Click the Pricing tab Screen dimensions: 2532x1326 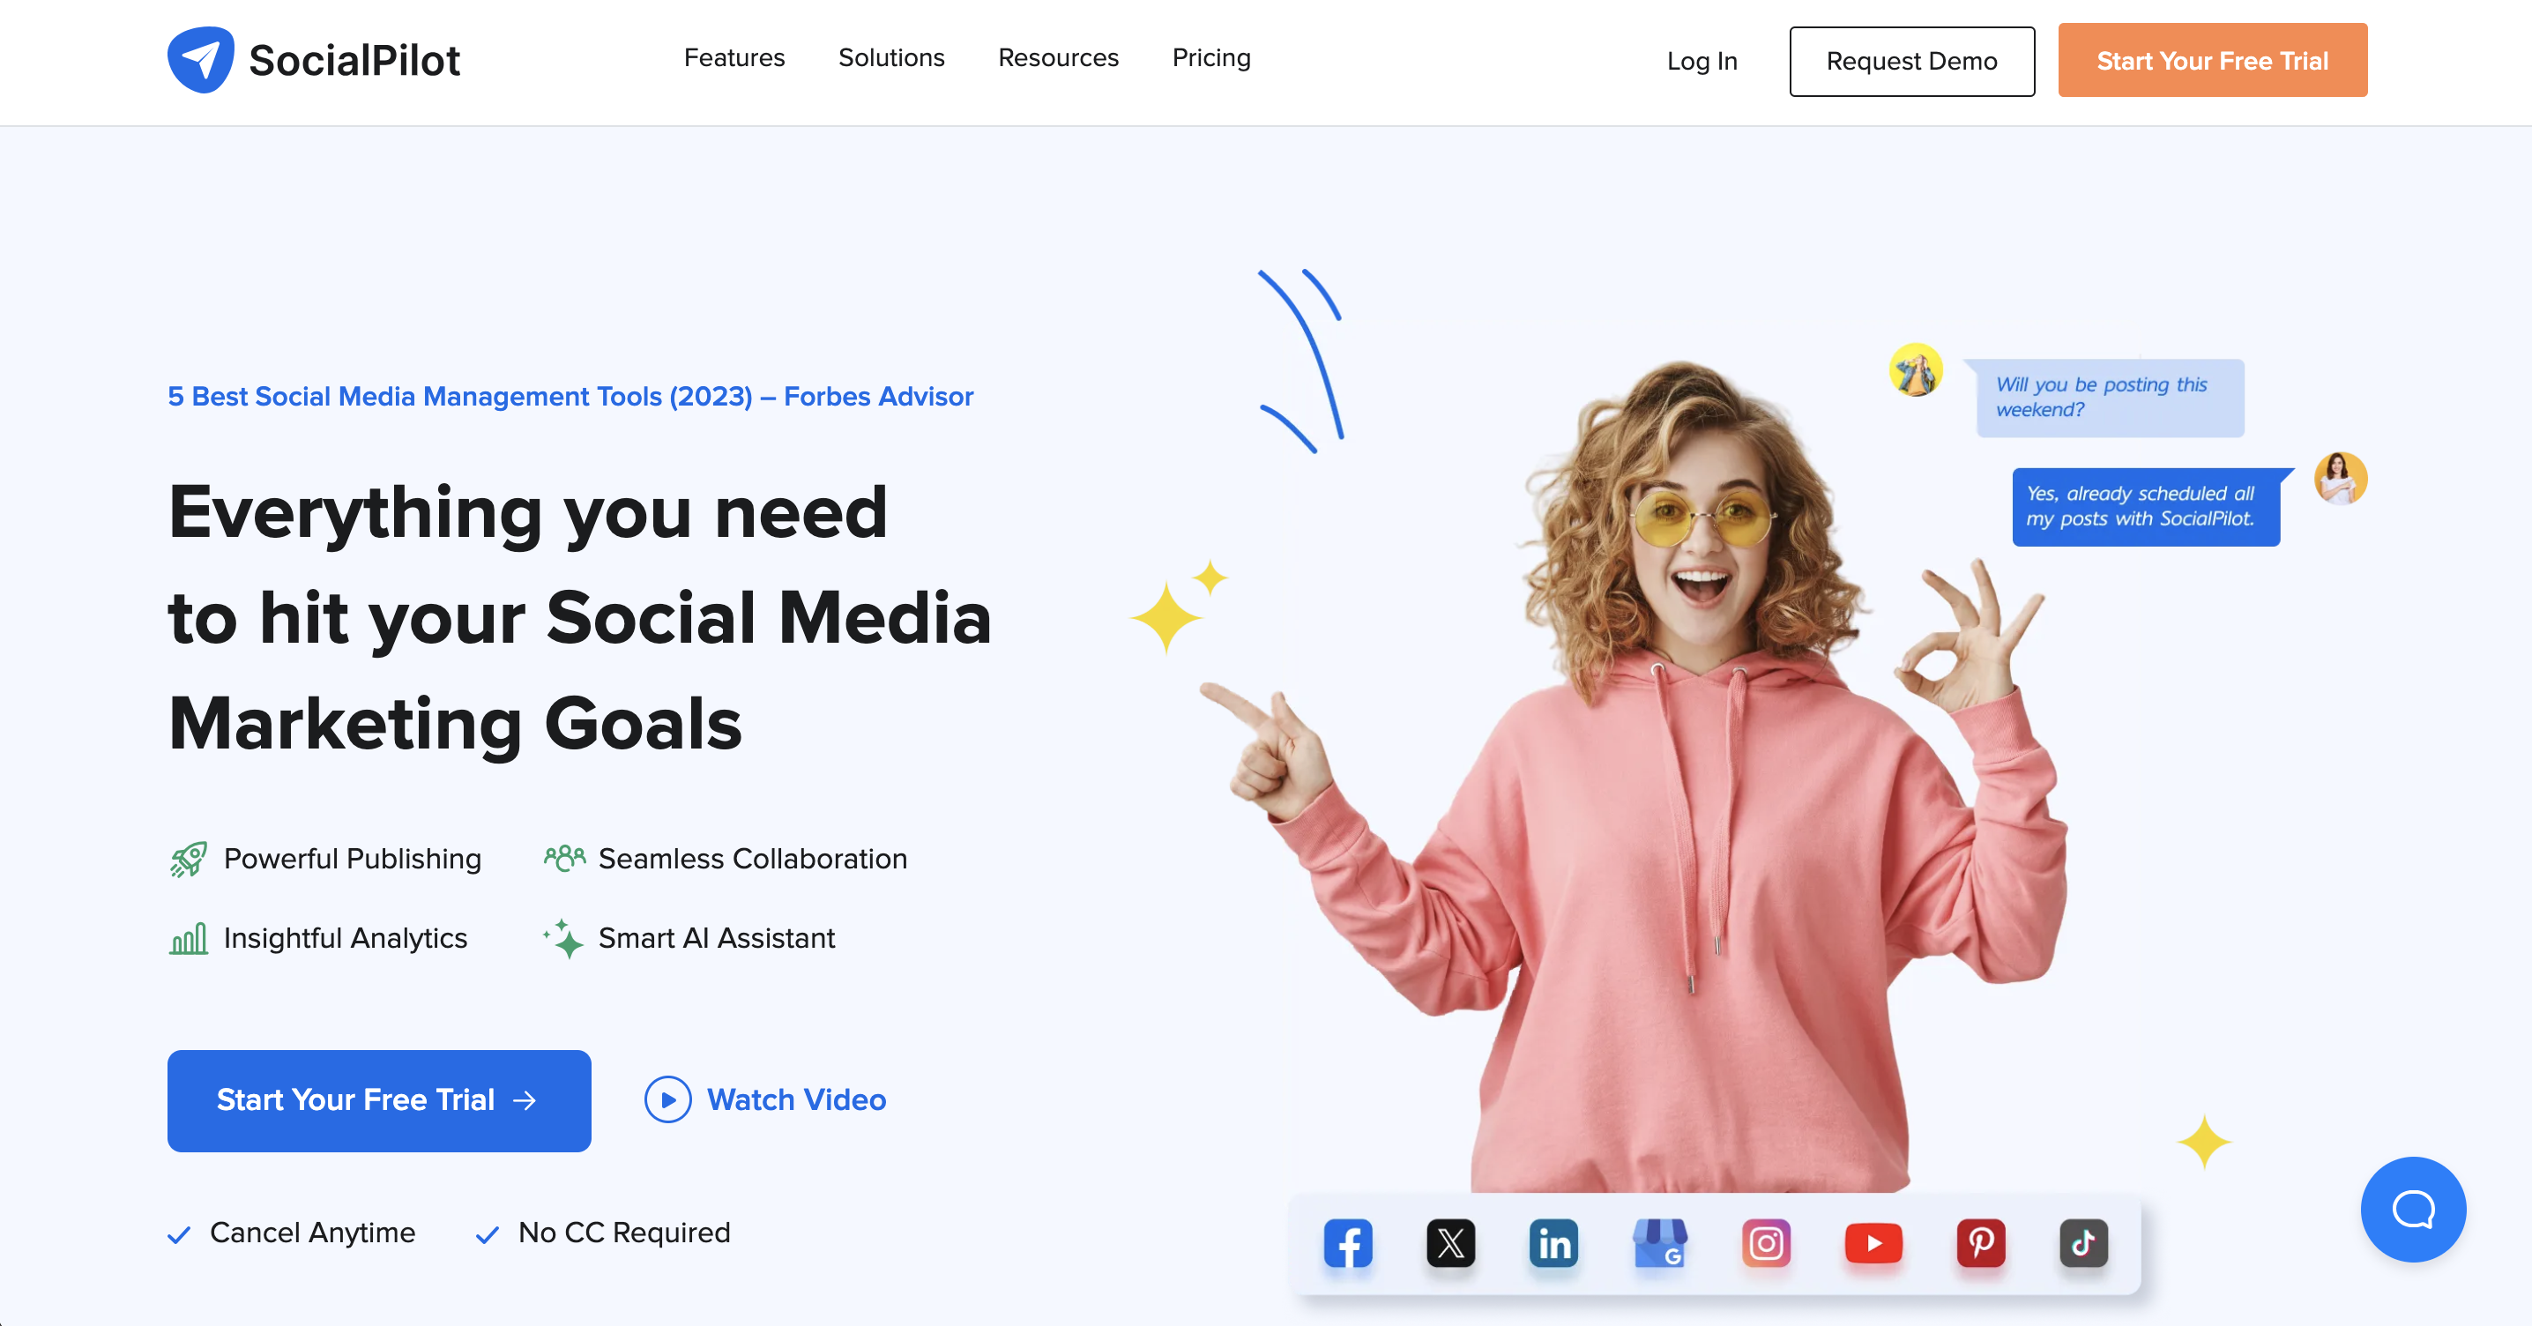1210,57
